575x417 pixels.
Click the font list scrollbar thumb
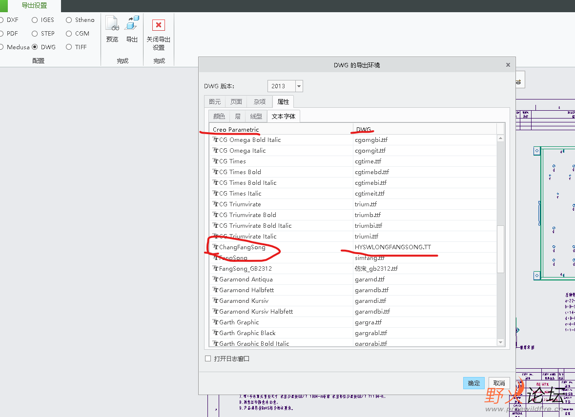[x=500, y=249]
